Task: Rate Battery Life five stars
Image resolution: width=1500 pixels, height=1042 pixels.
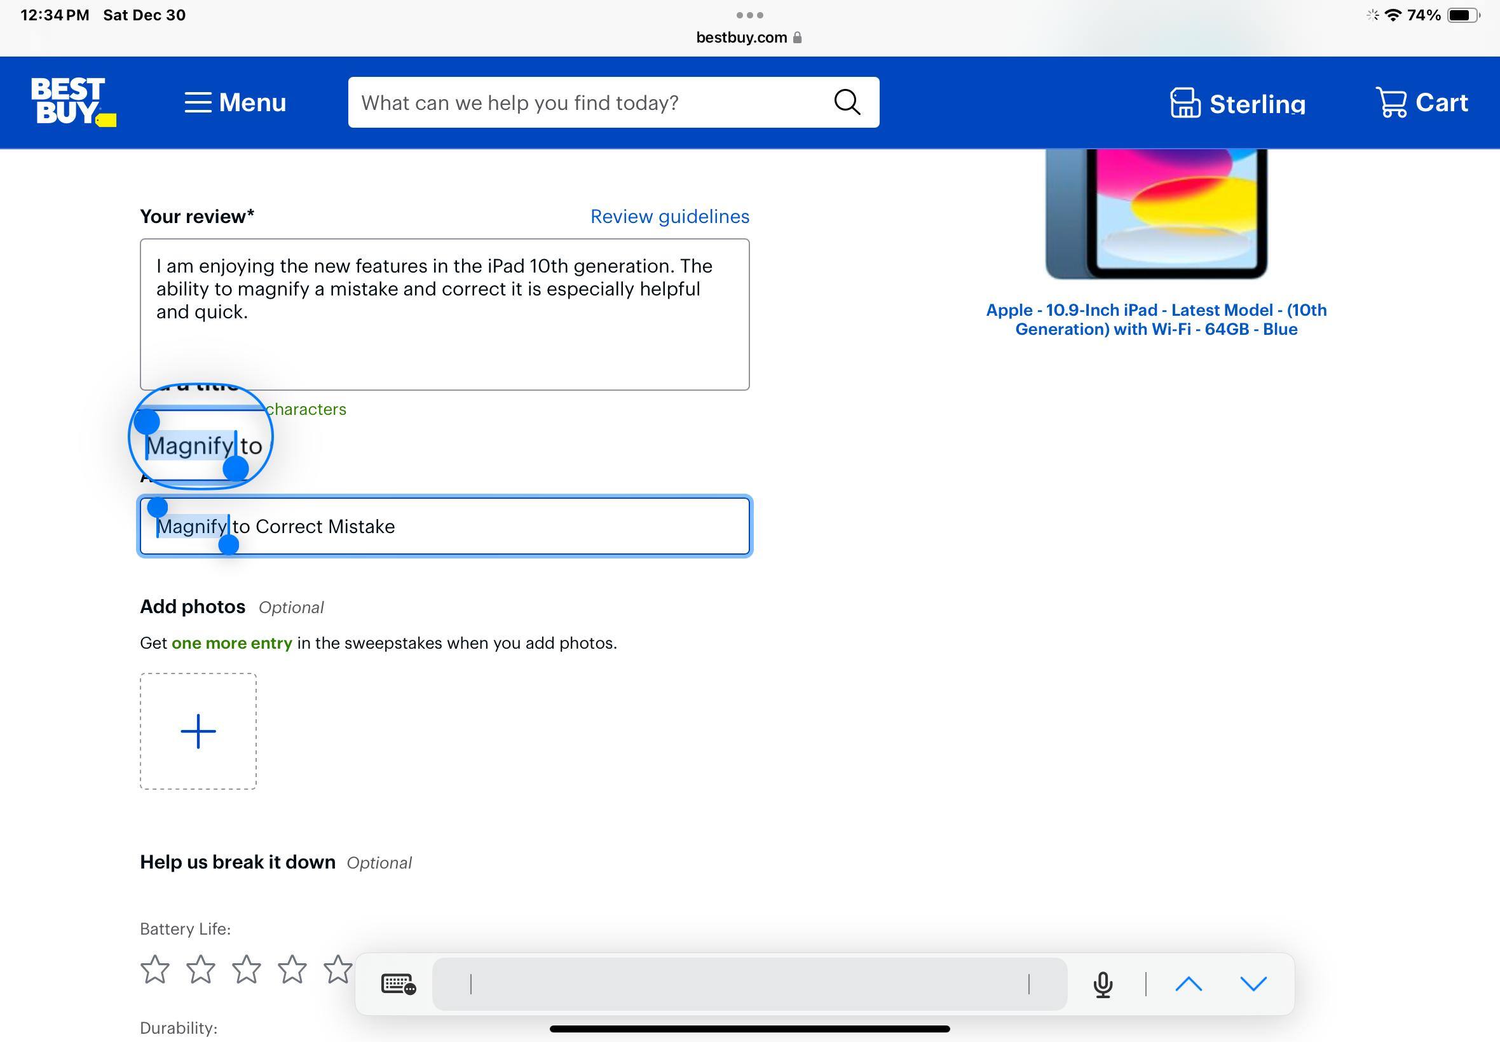Action: click(x=337, y=969)
